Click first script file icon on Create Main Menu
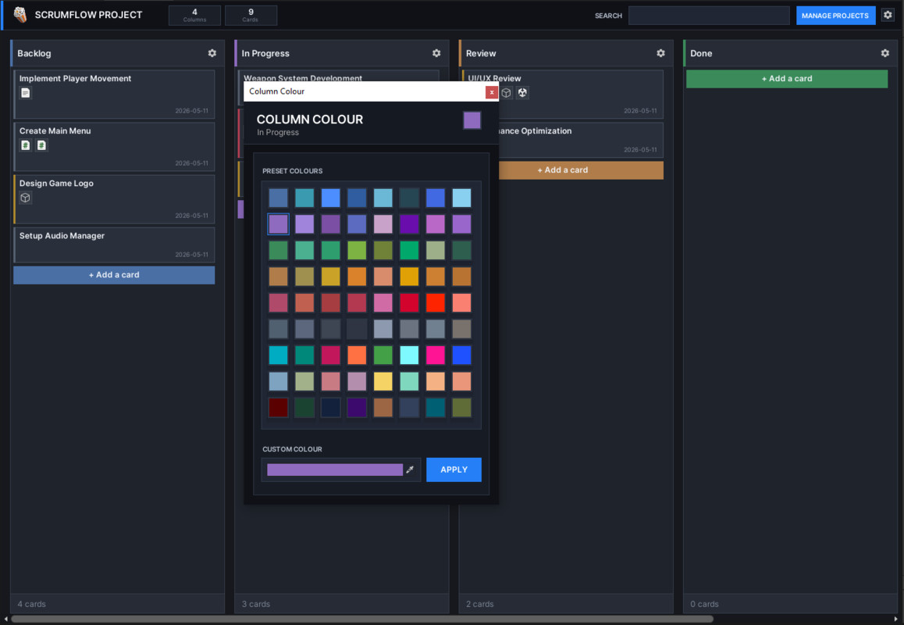The width and height of the screenshot is (904, 625). (25, 145)
